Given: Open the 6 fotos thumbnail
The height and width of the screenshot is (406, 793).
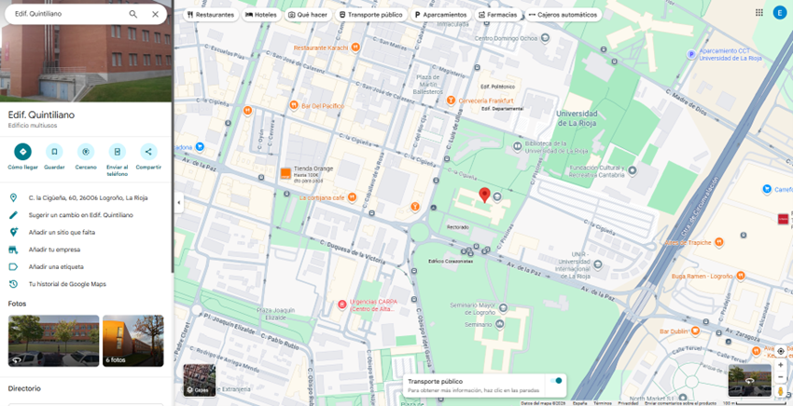Looking at the screenshot, I should click(132, 341).
